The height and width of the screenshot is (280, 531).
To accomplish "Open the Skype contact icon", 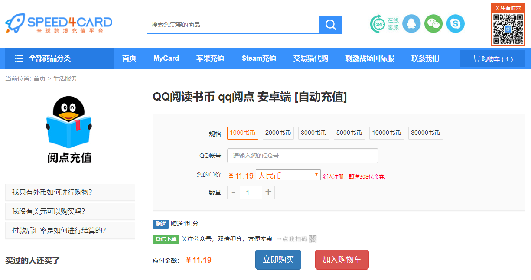I will (456, 23).
